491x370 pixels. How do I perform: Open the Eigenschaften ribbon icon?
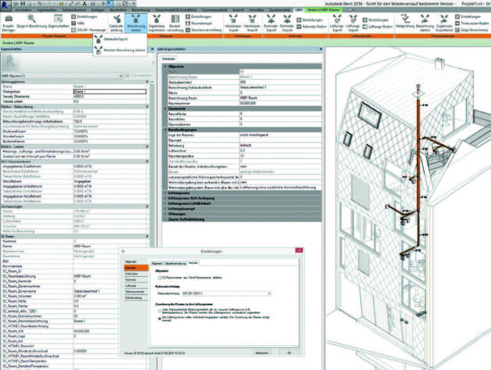pyautogui.click(x=58, y=19)
